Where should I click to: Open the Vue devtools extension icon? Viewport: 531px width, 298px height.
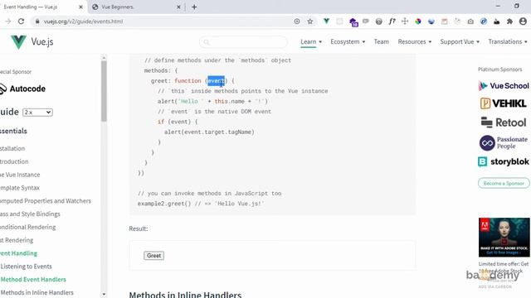pos(326,22)
